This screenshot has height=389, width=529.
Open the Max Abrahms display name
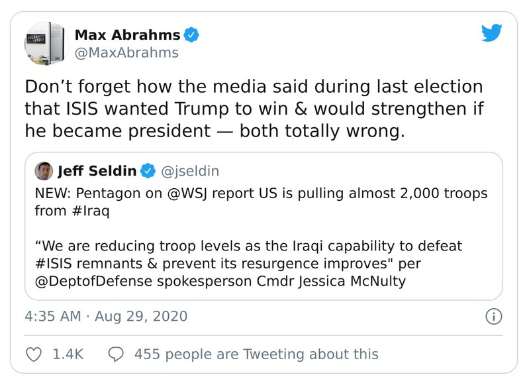128,34
